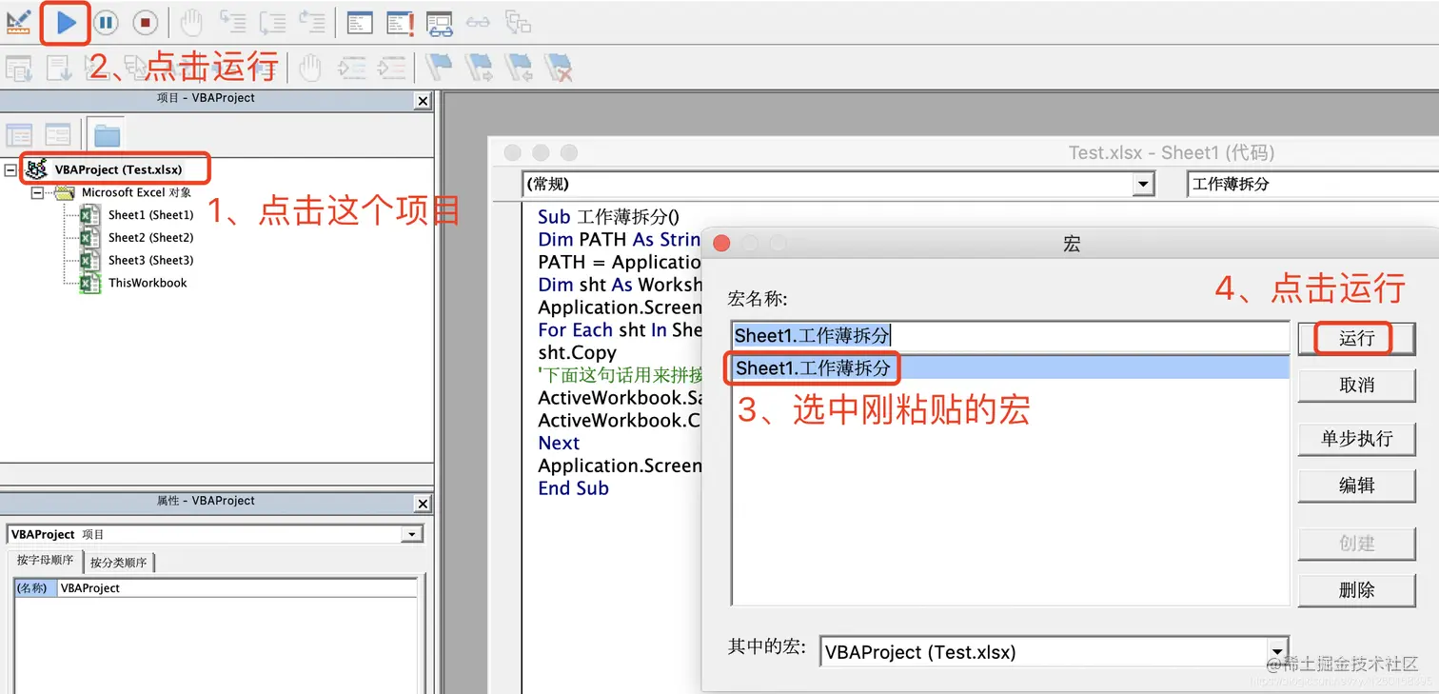Screen dimensions: 1439x694
Task: Open the VBAProject 项目 properties dropdown
Action: pyautogui.click(x=412, y=535)
